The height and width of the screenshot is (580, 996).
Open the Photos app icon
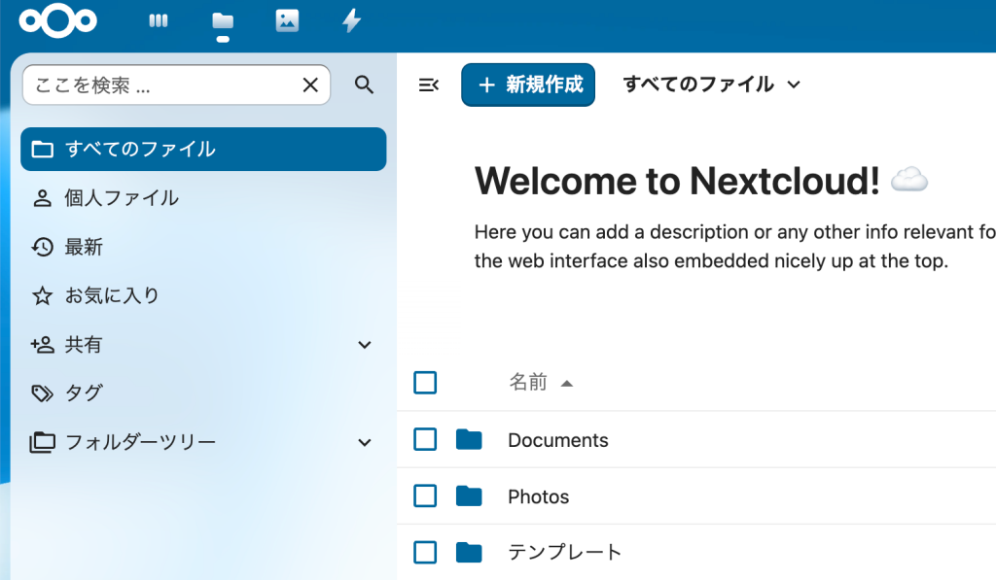click(x=287, y=20)
